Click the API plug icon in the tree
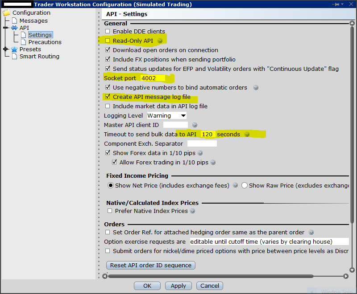The width and height of the screenshot is (357, 294). click(x=14, y=28)
